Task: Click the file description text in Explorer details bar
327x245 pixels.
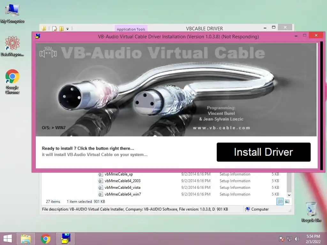Action: [x=128, y=209]
